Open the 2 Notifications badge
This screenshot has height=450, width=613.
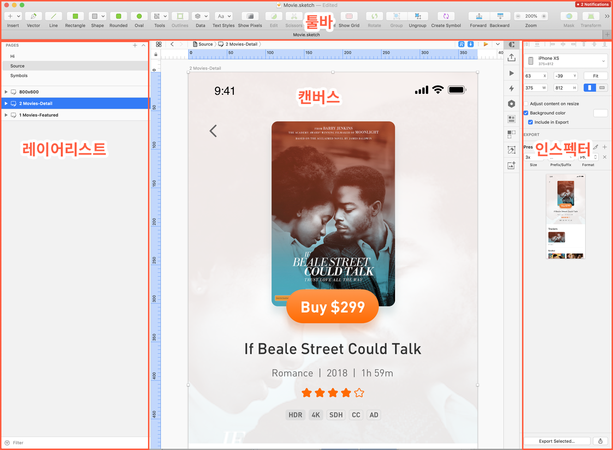[593, 4]
